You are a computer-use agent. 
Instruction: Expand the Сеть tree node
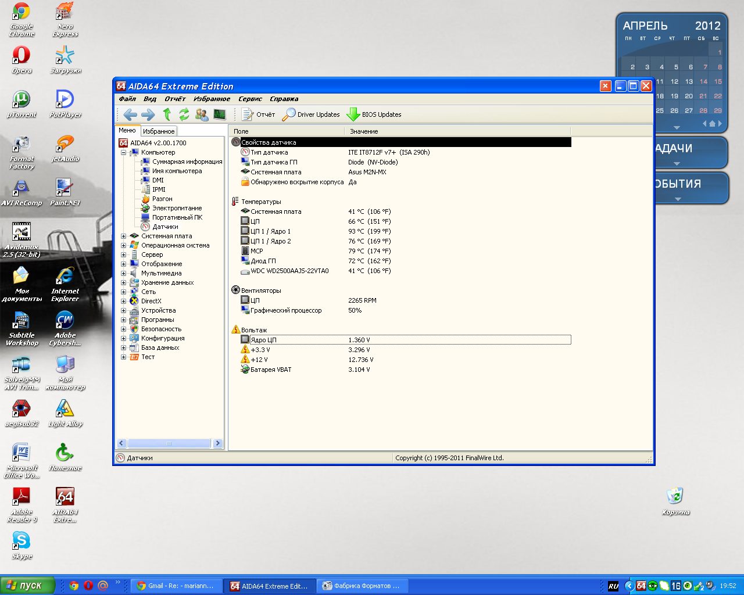[x=123, y=292]
